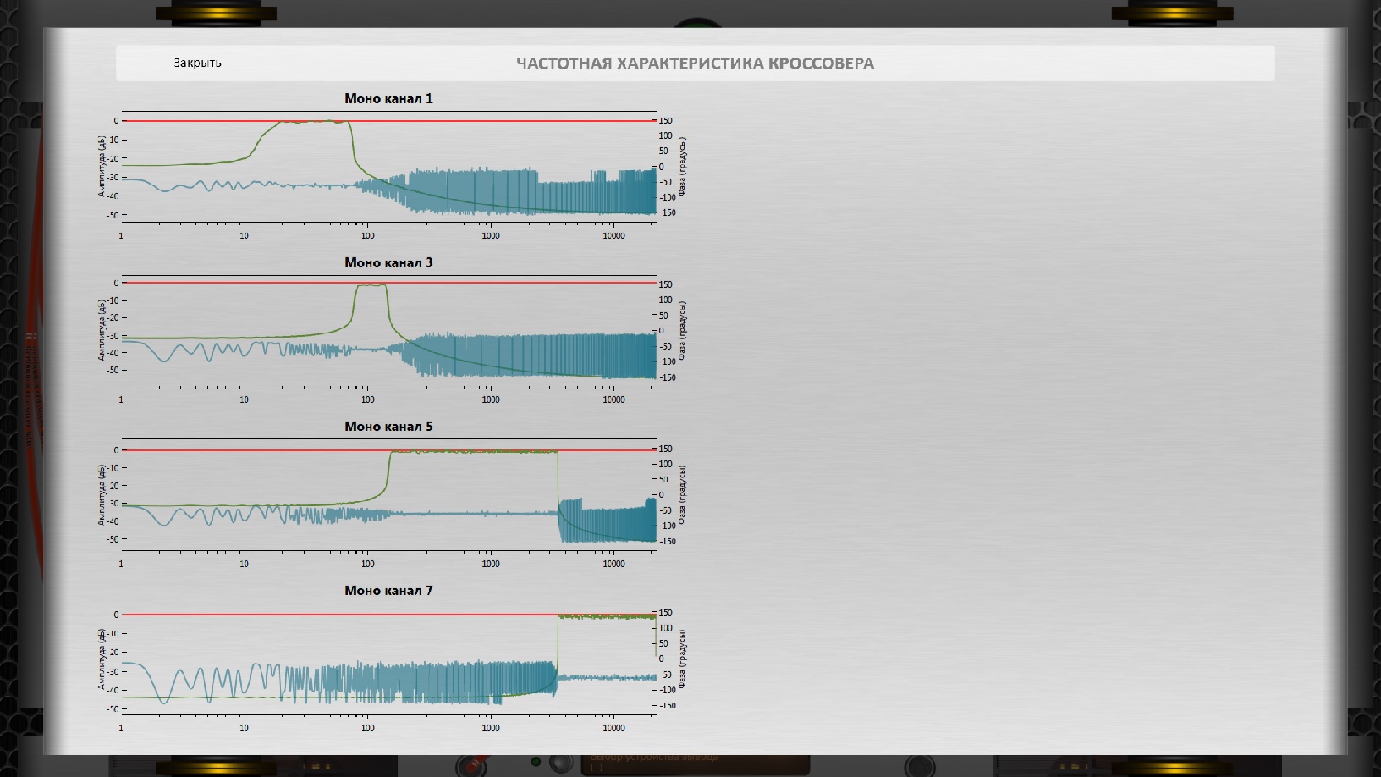Click inside the Моно канал 1 frequency response plot
This screenshot has height=777, width=1381.
[x=389, y=167]
